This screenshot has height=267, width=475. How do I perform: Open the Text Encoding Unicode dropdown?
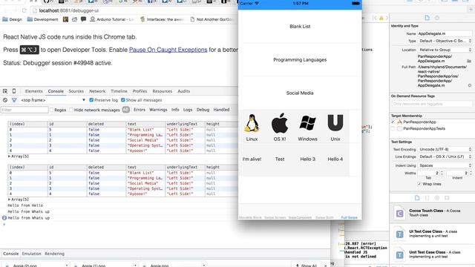(x=445, y=149)
